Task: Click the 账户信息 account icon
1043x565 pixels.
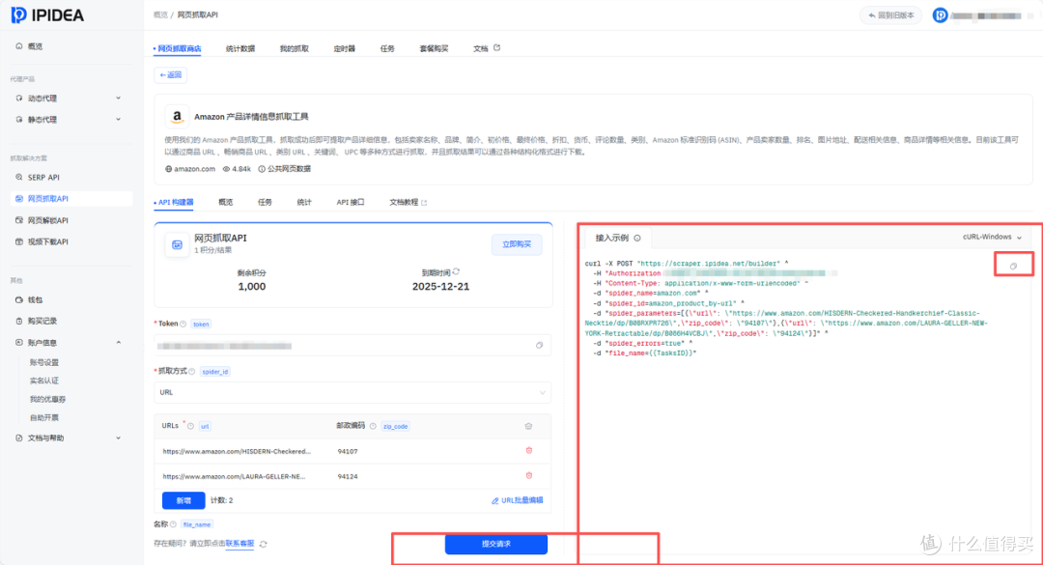Action: pos(18,342)
